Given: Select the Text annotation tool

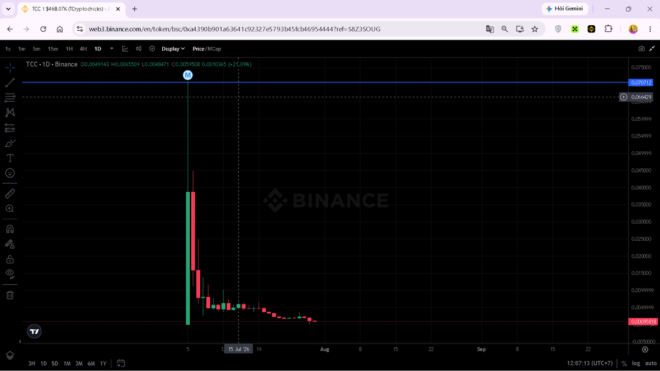Looking at the screenshot, I should pos(10,158).
